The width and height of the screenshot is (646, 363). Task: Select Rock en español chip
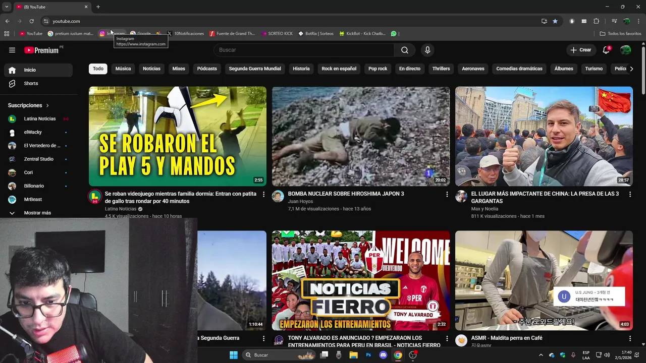click(x=339, y=69)
